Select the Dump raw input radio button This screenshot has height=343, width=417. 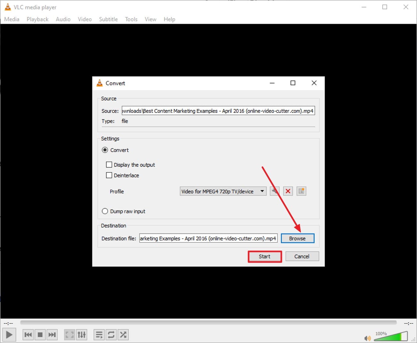click(x=105, y=211)
